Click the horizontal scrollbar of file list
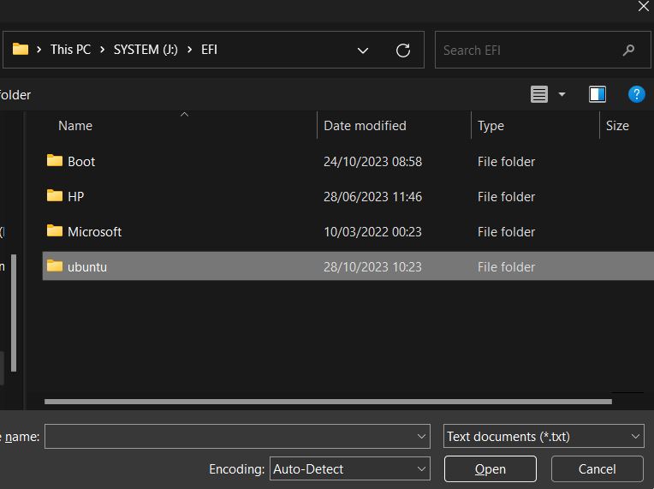Viewport: 654px width, 489px height. 328,402
